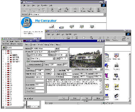Expand the second tree node in the left panel
Screen dimensions: 135x112
point(6,53)
